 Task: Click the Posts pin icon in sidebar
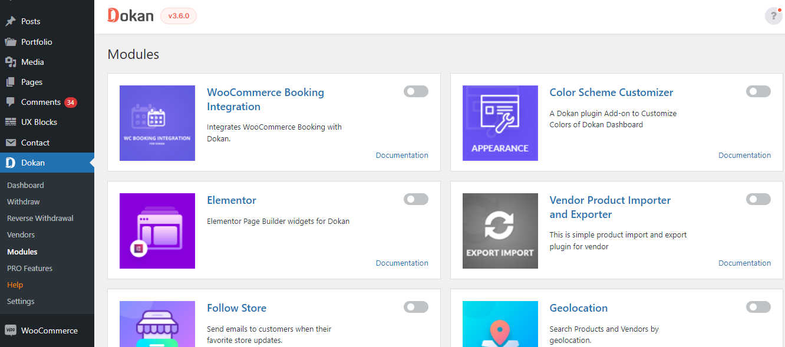click(11, 21)
